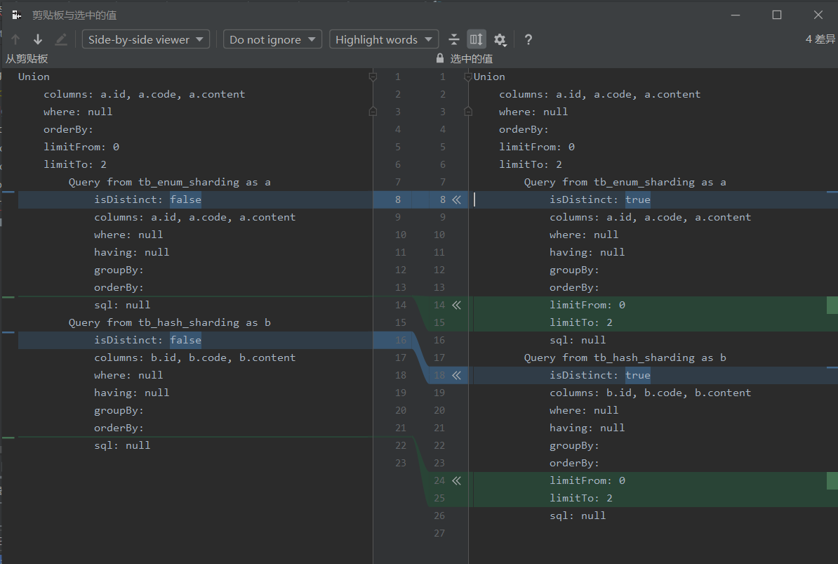Click limitFrom: 0 on right line 14
This screenshot has height=564, width=838.
click(x=587, y=305)
